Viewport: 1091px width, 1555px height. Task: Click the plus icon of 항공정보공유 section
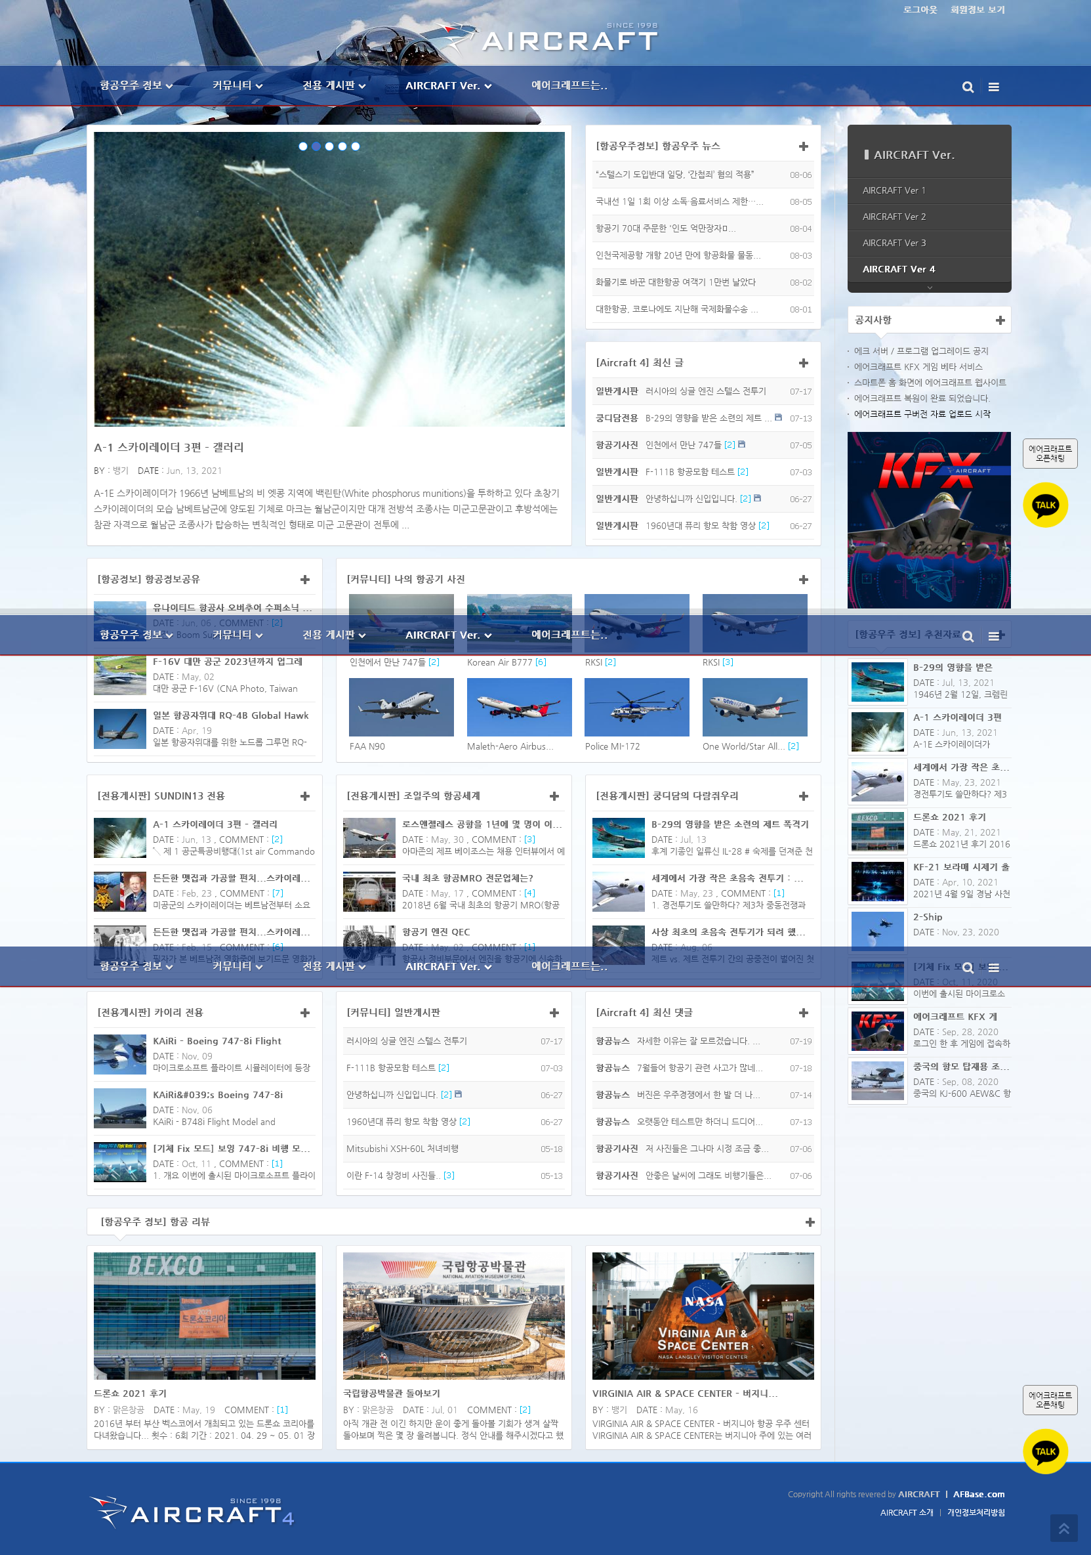pyautogui.click(x=304, y=580)
